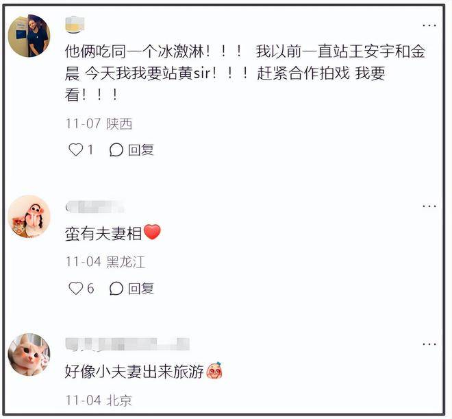
Task: Click the like count 1
Action: (90, 149)
